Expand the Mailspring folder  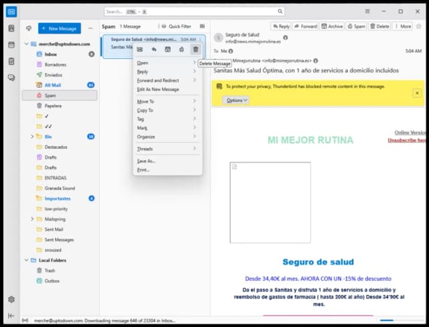pyautogui.click(x=32, y=219)
